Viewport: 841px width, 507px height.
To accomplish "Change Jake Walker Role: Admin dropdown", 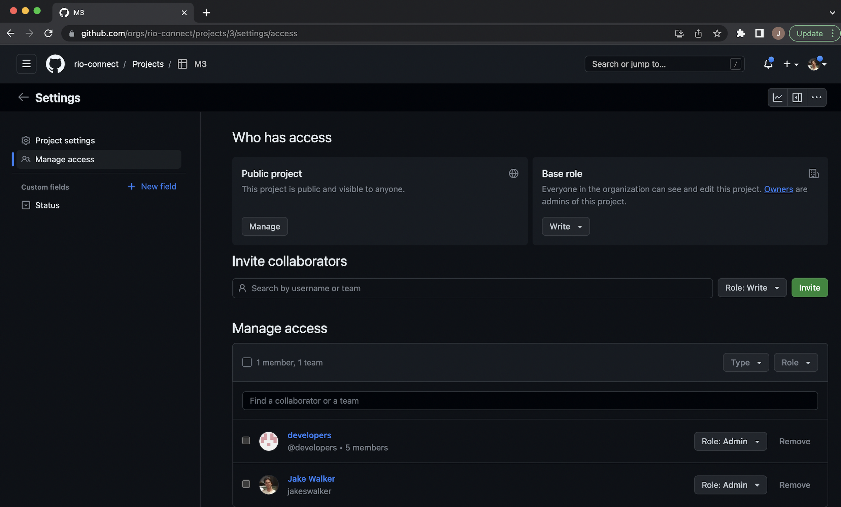I will [x=731, y=485].
